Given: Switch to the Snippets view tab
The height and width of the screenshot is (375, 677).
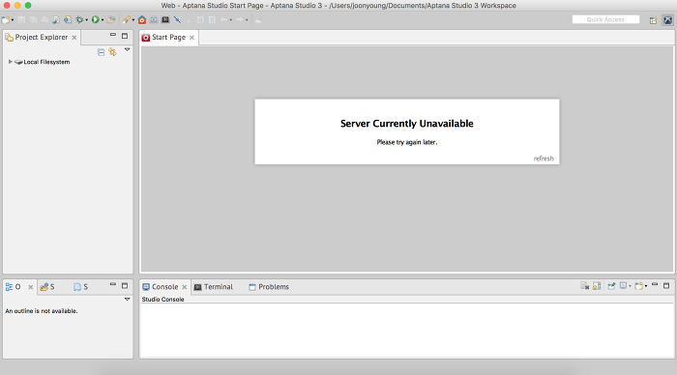Looking at the screenshot, I should coord(80,286).
